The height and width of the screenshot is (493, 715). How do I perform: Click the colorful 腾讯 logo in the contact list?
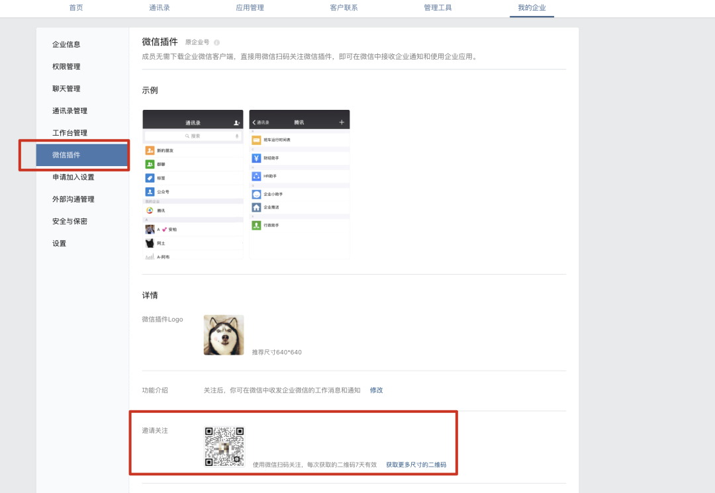click(150, 210)
